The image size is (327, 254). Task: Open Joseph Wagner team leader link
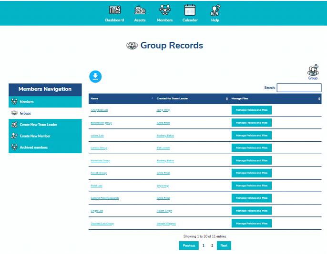[x=166, y=224]
